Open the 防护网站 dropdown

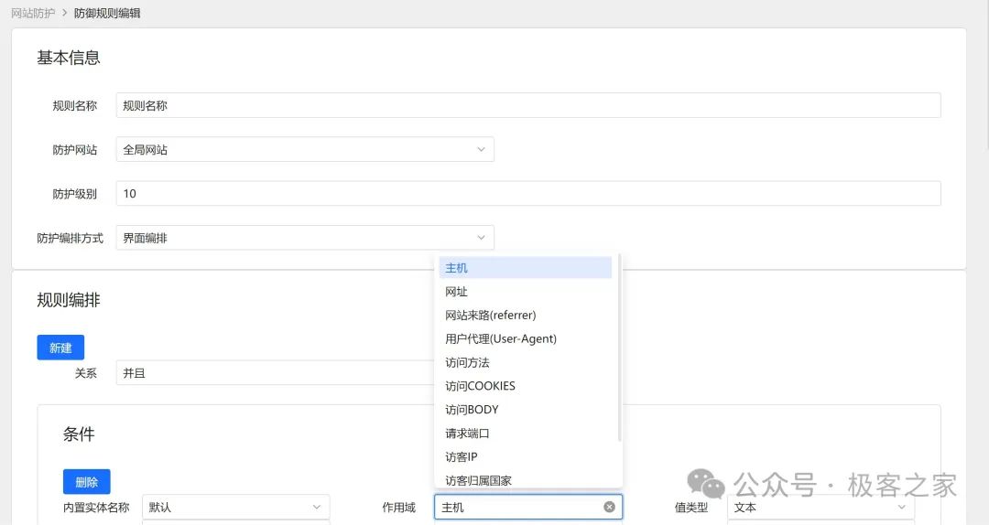(x=305, y=149)
